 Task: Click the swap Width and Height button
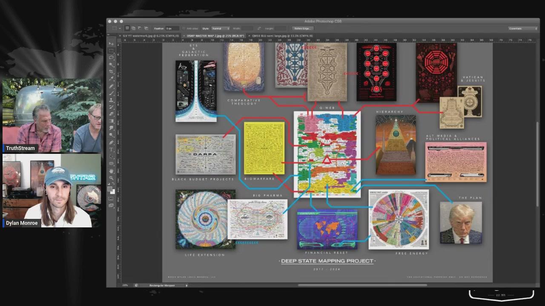tap(259, 28)
